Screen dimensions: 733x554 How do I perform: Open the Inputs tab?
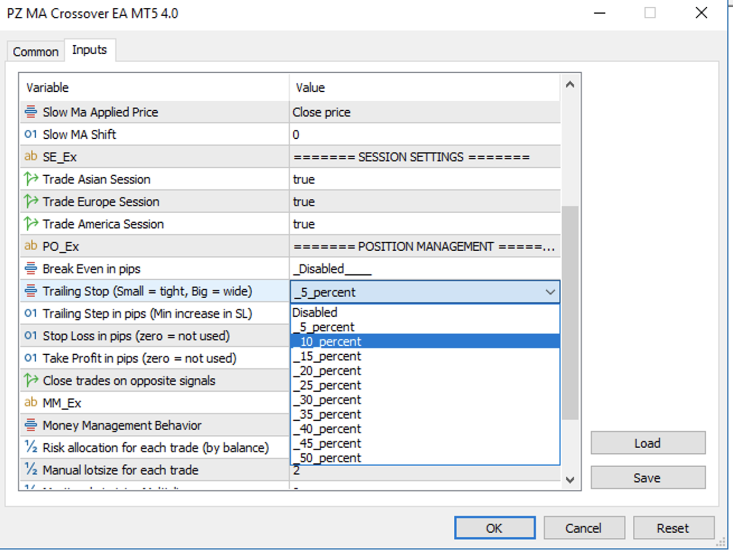[90, 50]
